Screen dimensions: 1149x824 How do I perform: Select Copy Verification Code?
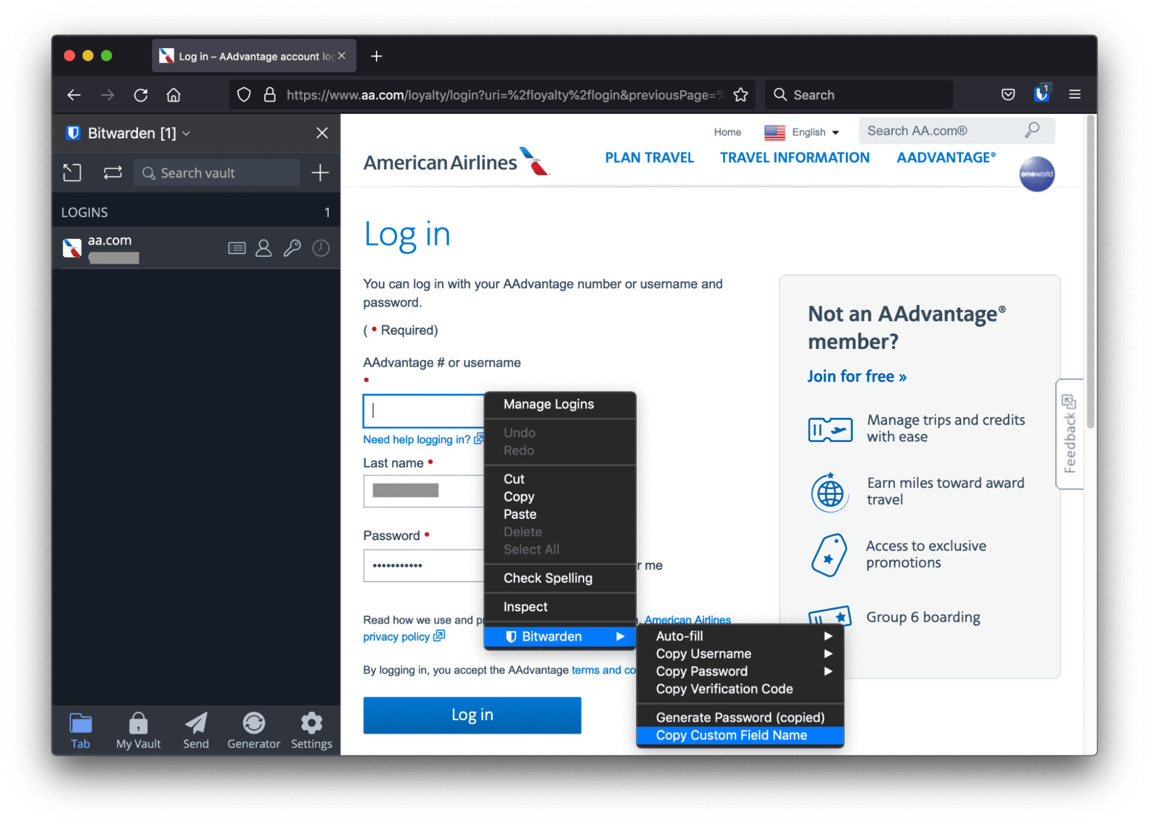740,689
